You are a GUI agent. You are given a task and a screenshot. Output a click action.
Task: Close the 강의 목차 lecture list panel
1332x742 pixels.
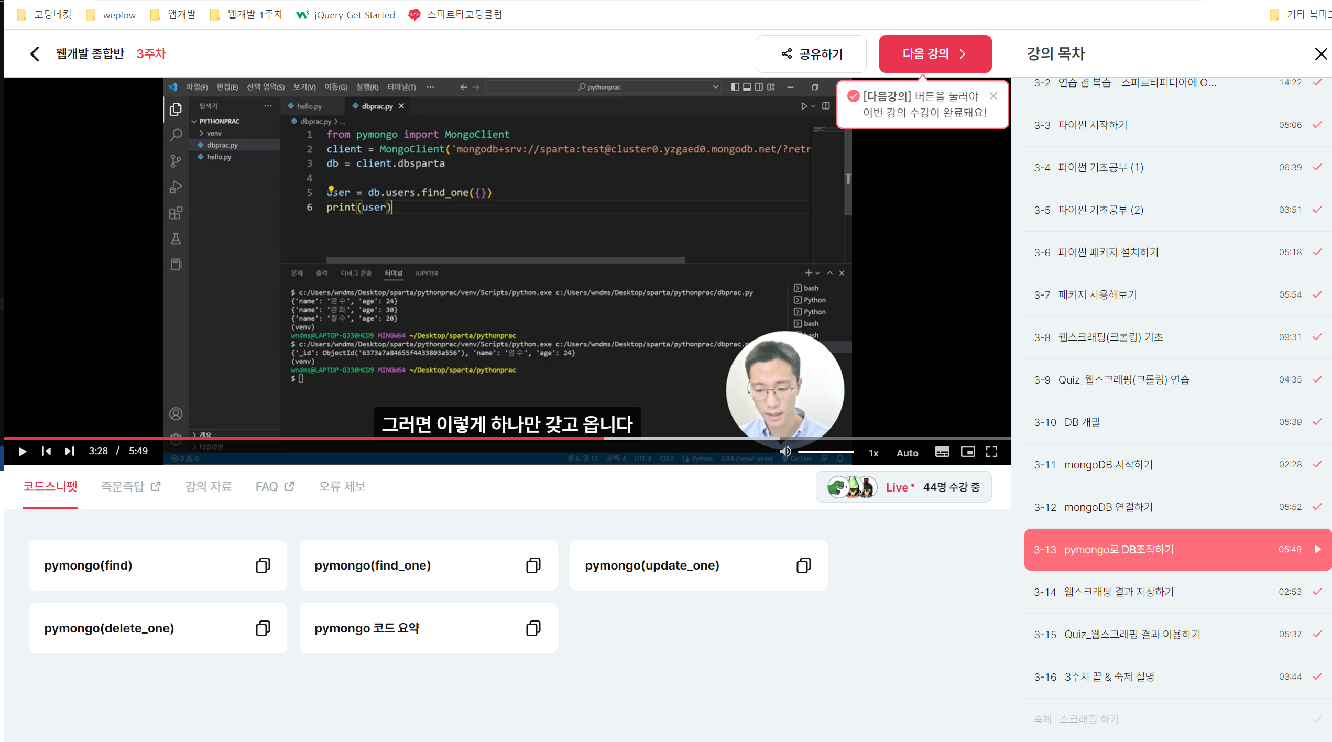(x=1320, y=54)
